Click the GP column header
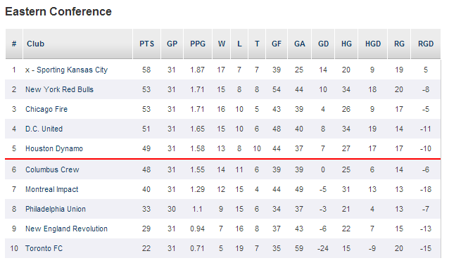 click(172, 44)
